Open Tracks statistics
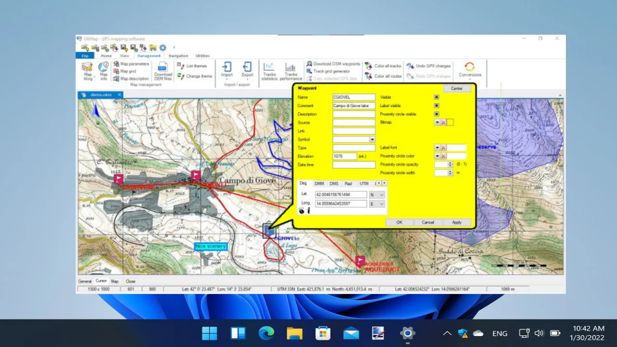The image size is (617, 347). pos(269,71)
